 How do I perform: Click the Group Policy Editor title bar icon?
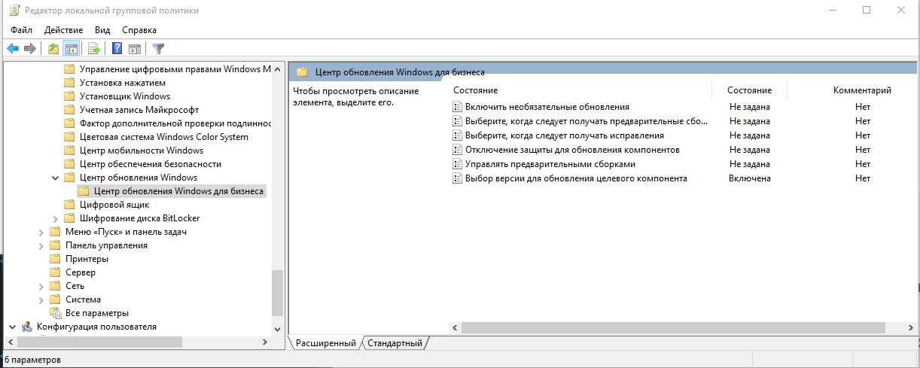(13, 10)
